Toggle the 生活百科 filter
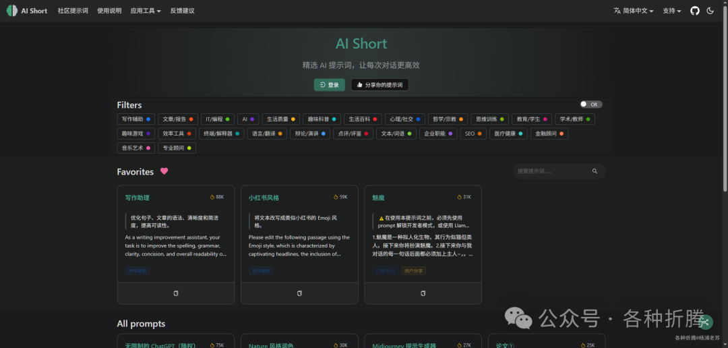This screenshot has height=348, width=728. click(363, 119)
